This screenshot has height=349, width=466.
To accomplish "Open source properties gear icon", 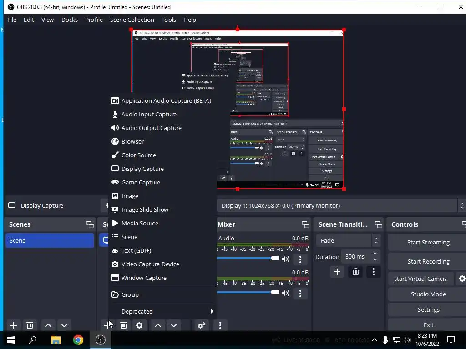I will tap(139, 325).
